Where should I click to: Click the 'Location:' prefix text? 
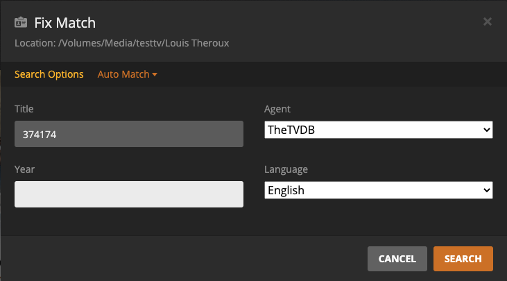click(x=35, y=43)
